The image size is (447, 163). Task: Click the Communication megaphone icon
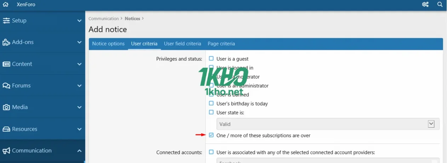(6, 151)
